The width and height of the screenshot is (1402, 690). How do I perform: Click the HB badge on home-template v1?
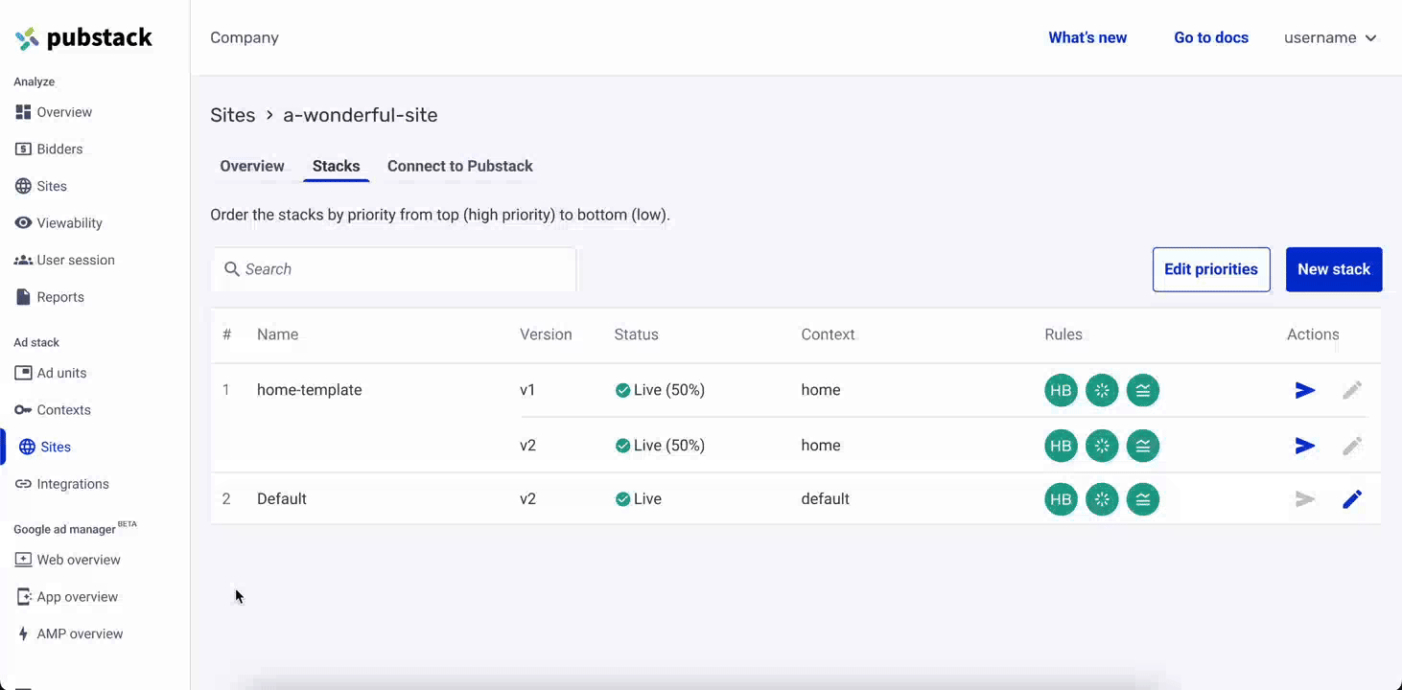point(1061,390)
